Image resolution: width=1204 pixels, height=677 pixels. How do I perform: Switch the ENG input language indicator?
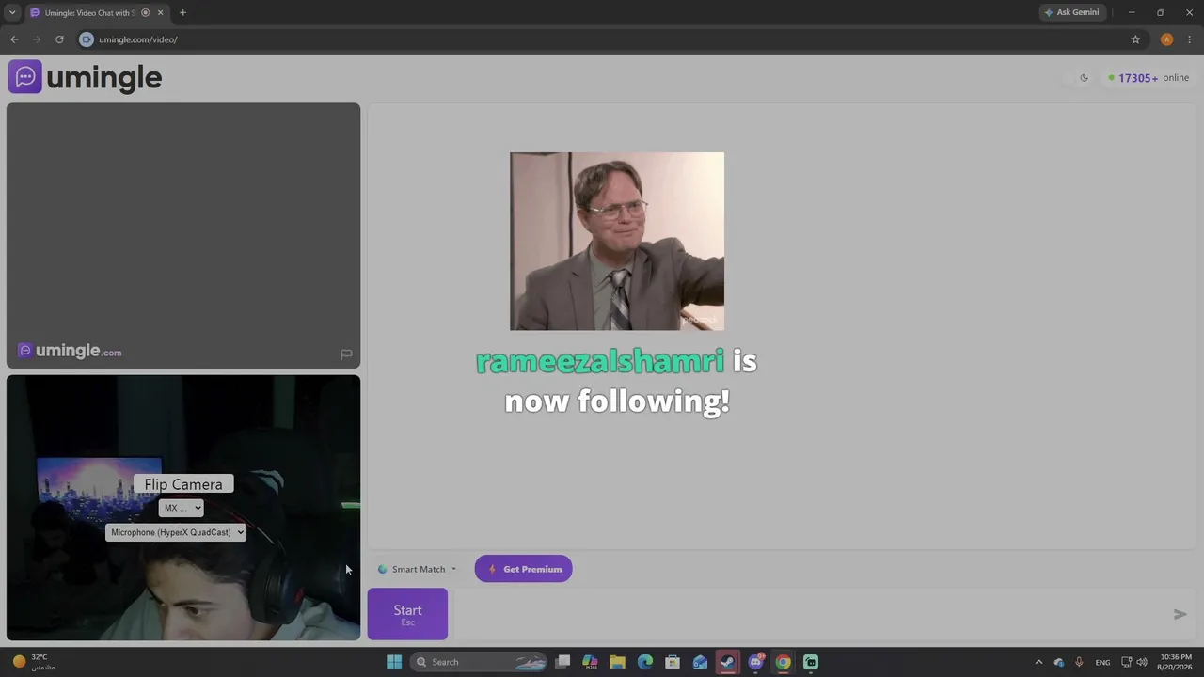tap(1102, 662)
